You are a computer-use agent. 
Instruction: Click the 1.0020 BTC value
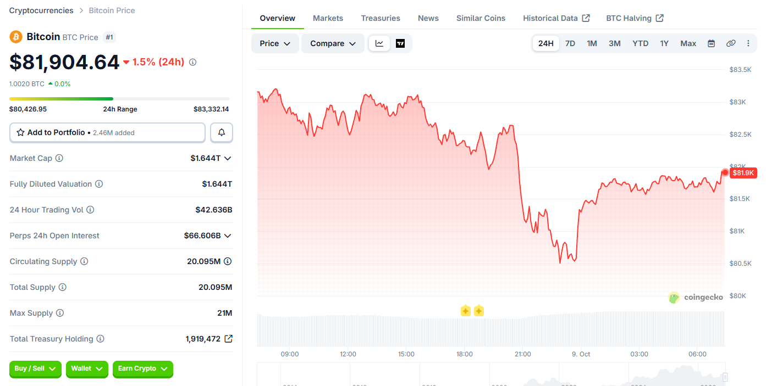pyautogui.click(x=27, y=84)
